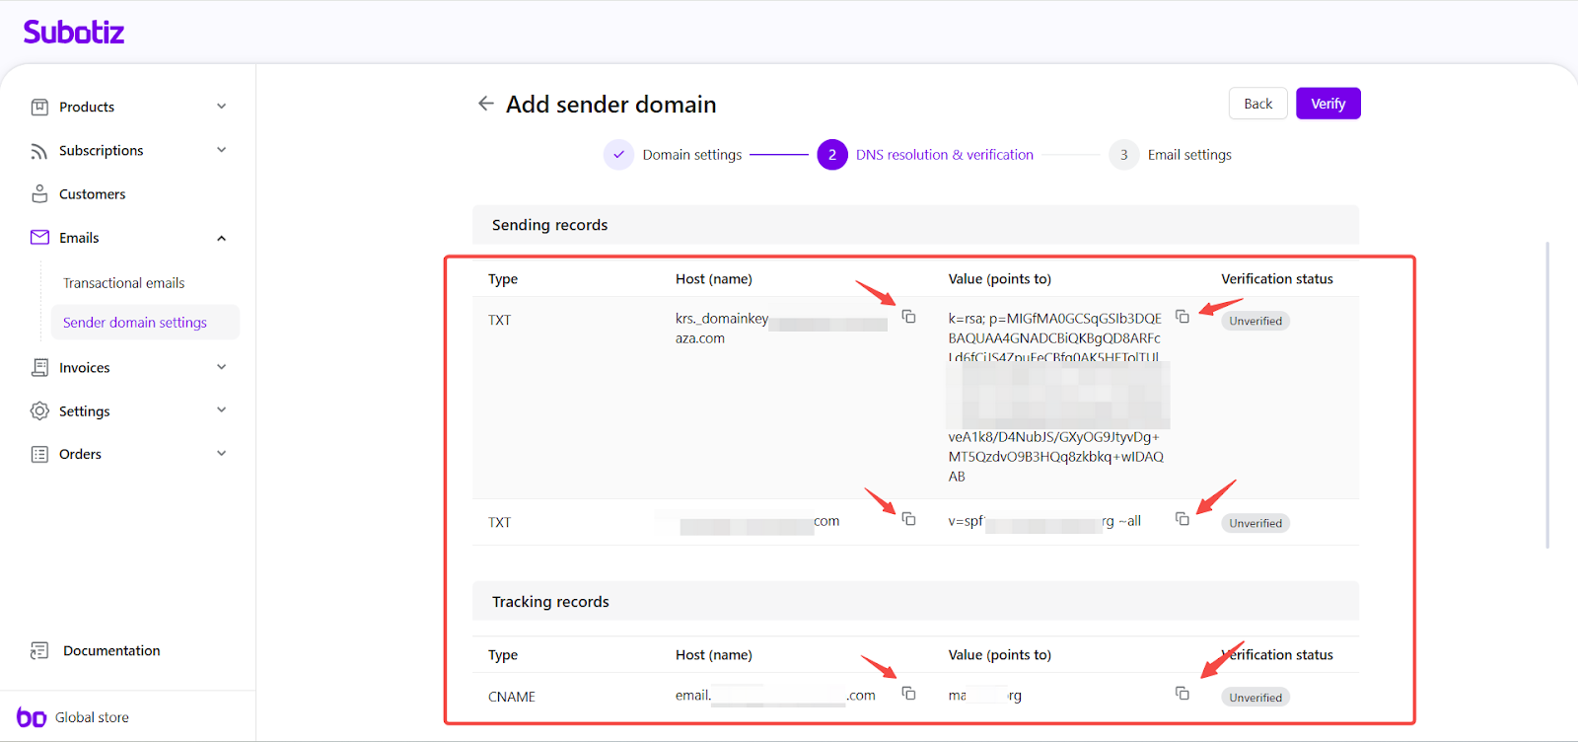The width and height of the screenshot is (1578, 742).
Task: Copy the DKIM krs._domainkey host name
Action: (x=908, y=317)
